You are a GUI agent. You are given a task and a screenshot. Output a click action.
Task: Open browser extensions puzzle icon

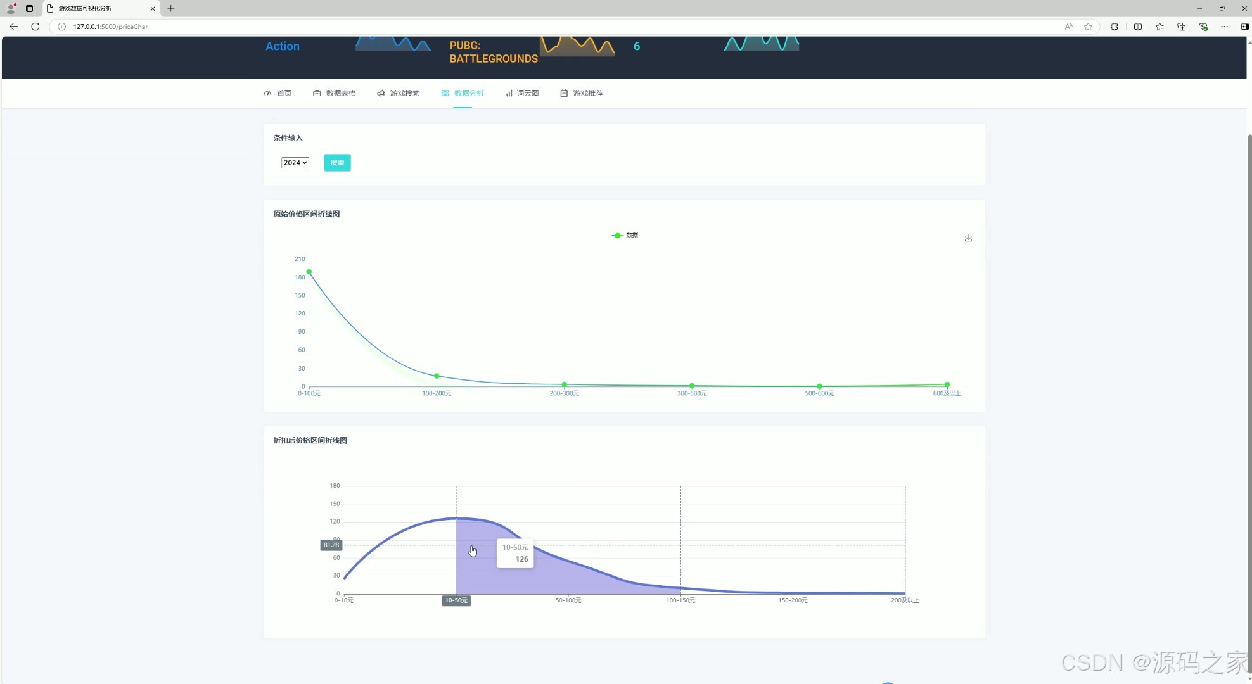click(1114, 27)
